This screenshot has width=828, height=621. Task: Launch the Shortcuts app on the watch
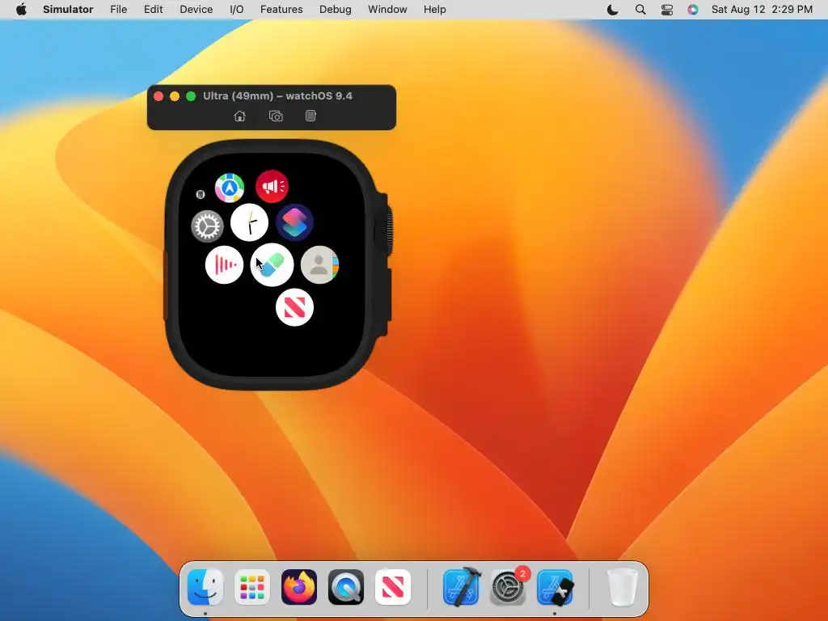[x=294, y=222]
